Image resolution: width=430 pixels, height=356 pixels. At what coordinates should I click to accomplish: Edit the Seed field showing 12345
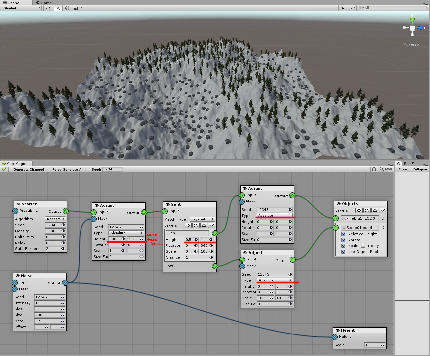tap(112, 169)
